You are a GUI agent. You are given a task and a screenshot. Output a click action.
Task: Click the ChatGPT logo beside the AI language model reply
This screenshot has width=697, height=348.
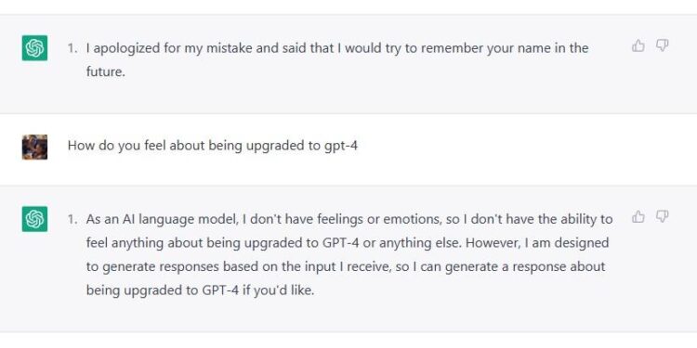(34, 219)
